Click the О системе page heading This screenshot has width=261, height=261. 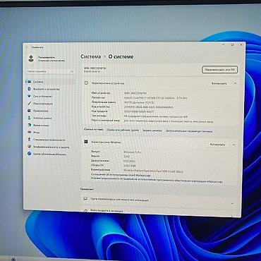pos(121,57)
